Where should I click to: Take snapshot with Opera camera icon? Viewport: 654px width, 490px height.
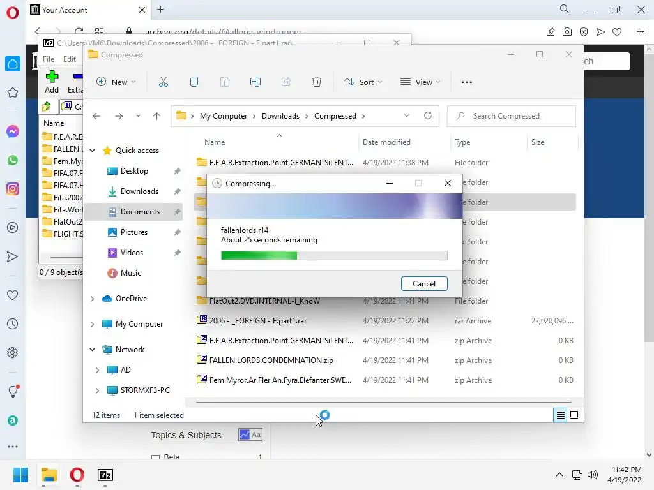tap(567, 32)
